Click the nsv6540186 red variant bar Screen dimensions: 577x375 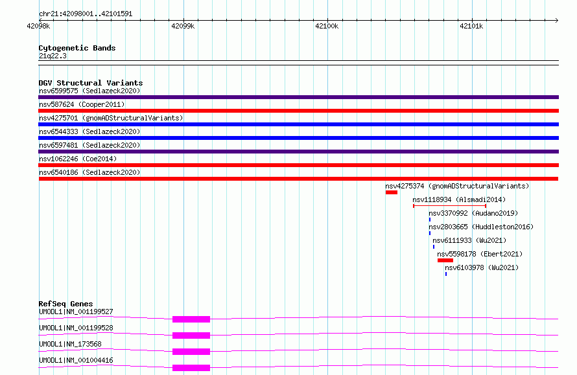point(298,179)
